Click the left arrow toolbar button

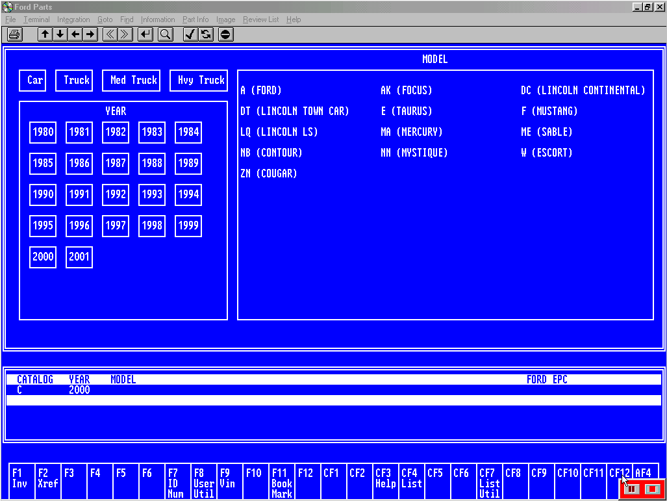tap(75, 34)
